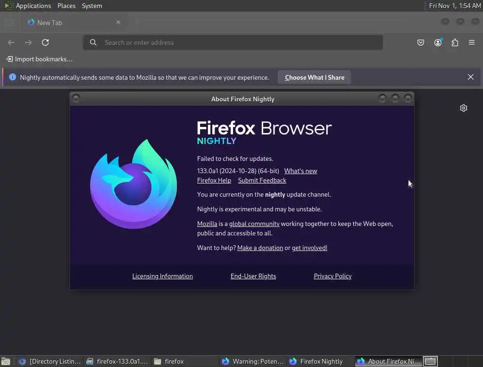Open the global community link
Image resolution: width=483 pixels, height=367 pixels.
point(254,224)
